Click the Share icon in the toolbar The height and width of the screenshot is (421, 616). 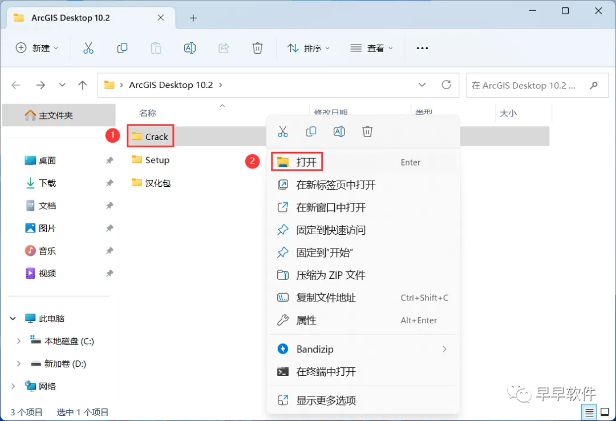pyautogui.click(x=224, y=48)
